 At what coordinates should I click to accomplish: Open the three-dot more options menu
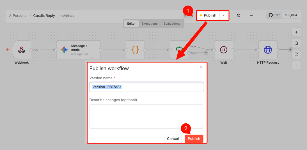click(x=251, y=15)
